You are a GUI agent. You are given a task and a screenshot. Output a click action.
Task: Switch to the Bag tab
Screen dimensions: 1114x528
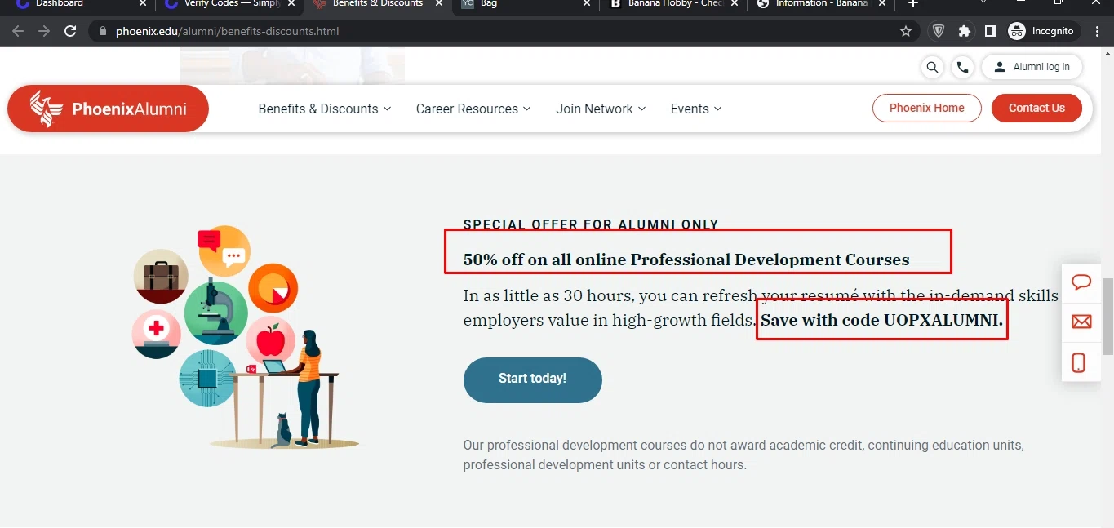coord(522,5)
